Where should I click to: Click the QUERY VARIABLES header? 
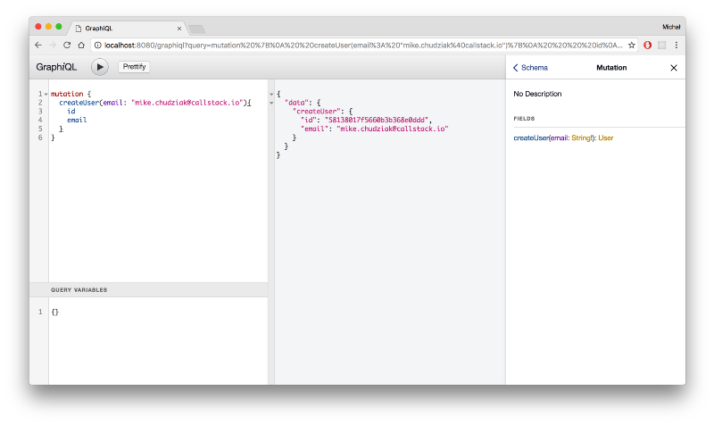[x=79, y=289]
